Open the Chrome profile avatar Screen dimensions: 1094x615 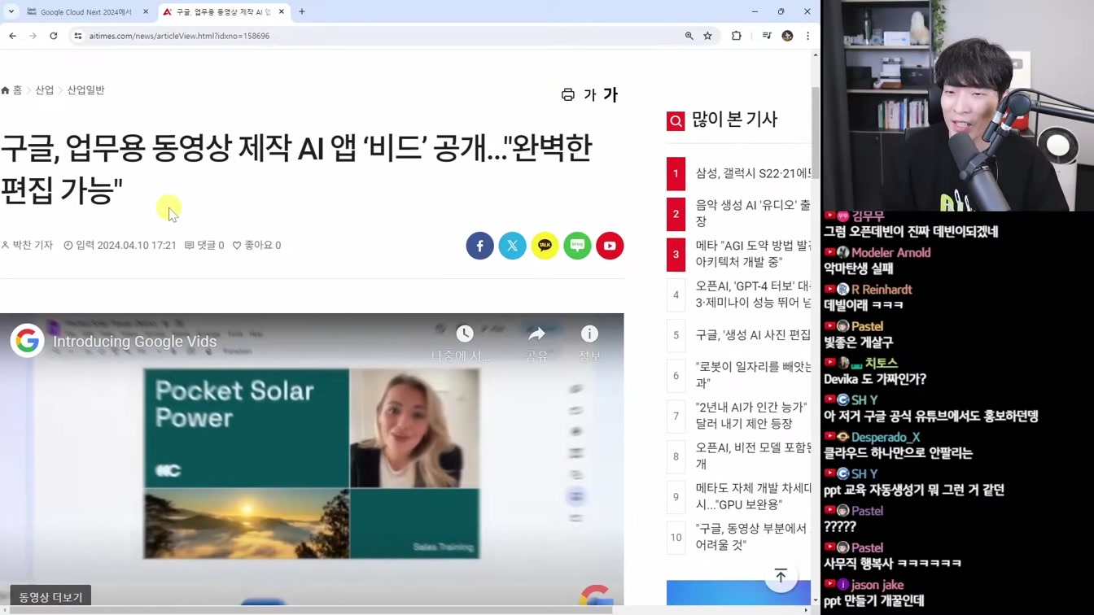(x=787, y=36)
